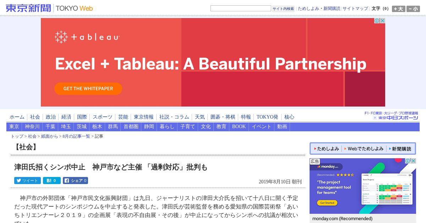Go to ホーム in main navigation
Image resolution: width=426 pixels, height=223 pixels.
[17, 117]
